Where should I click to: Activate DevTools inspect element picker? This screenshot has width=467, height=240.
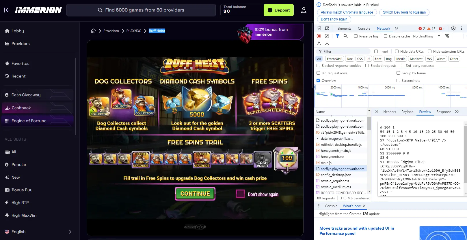click(x=319, y=28)
